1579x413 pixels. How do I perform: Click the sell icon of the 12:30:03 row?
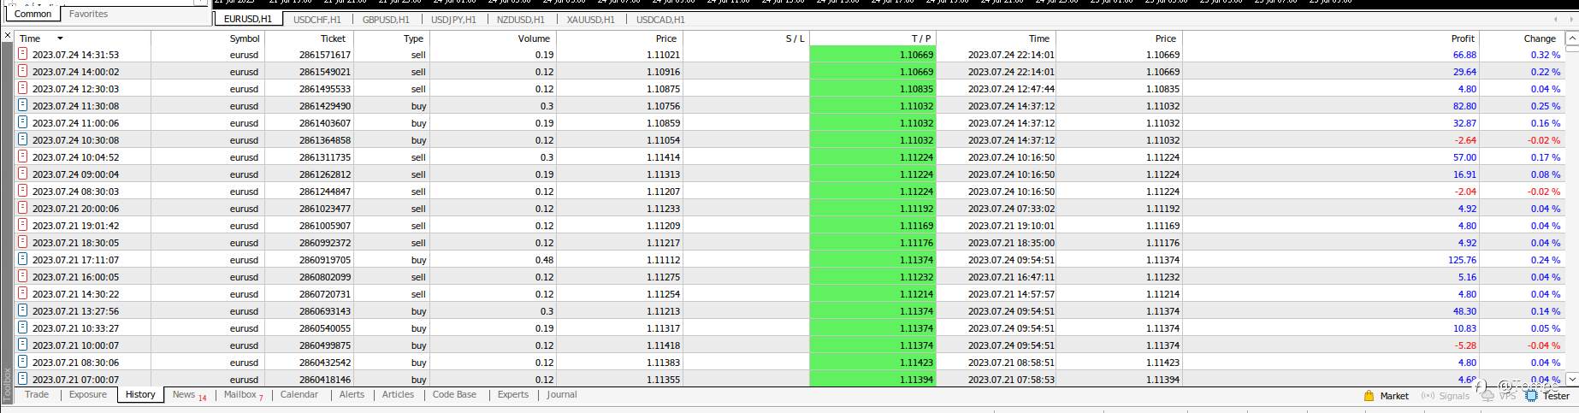click(x=23, y=88)
